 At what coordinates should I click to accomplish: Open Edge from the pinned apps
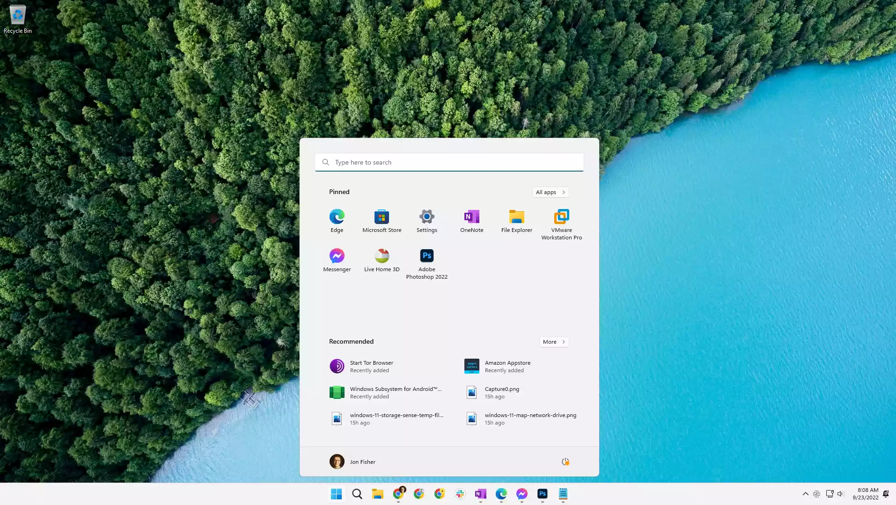pos(337,220)
